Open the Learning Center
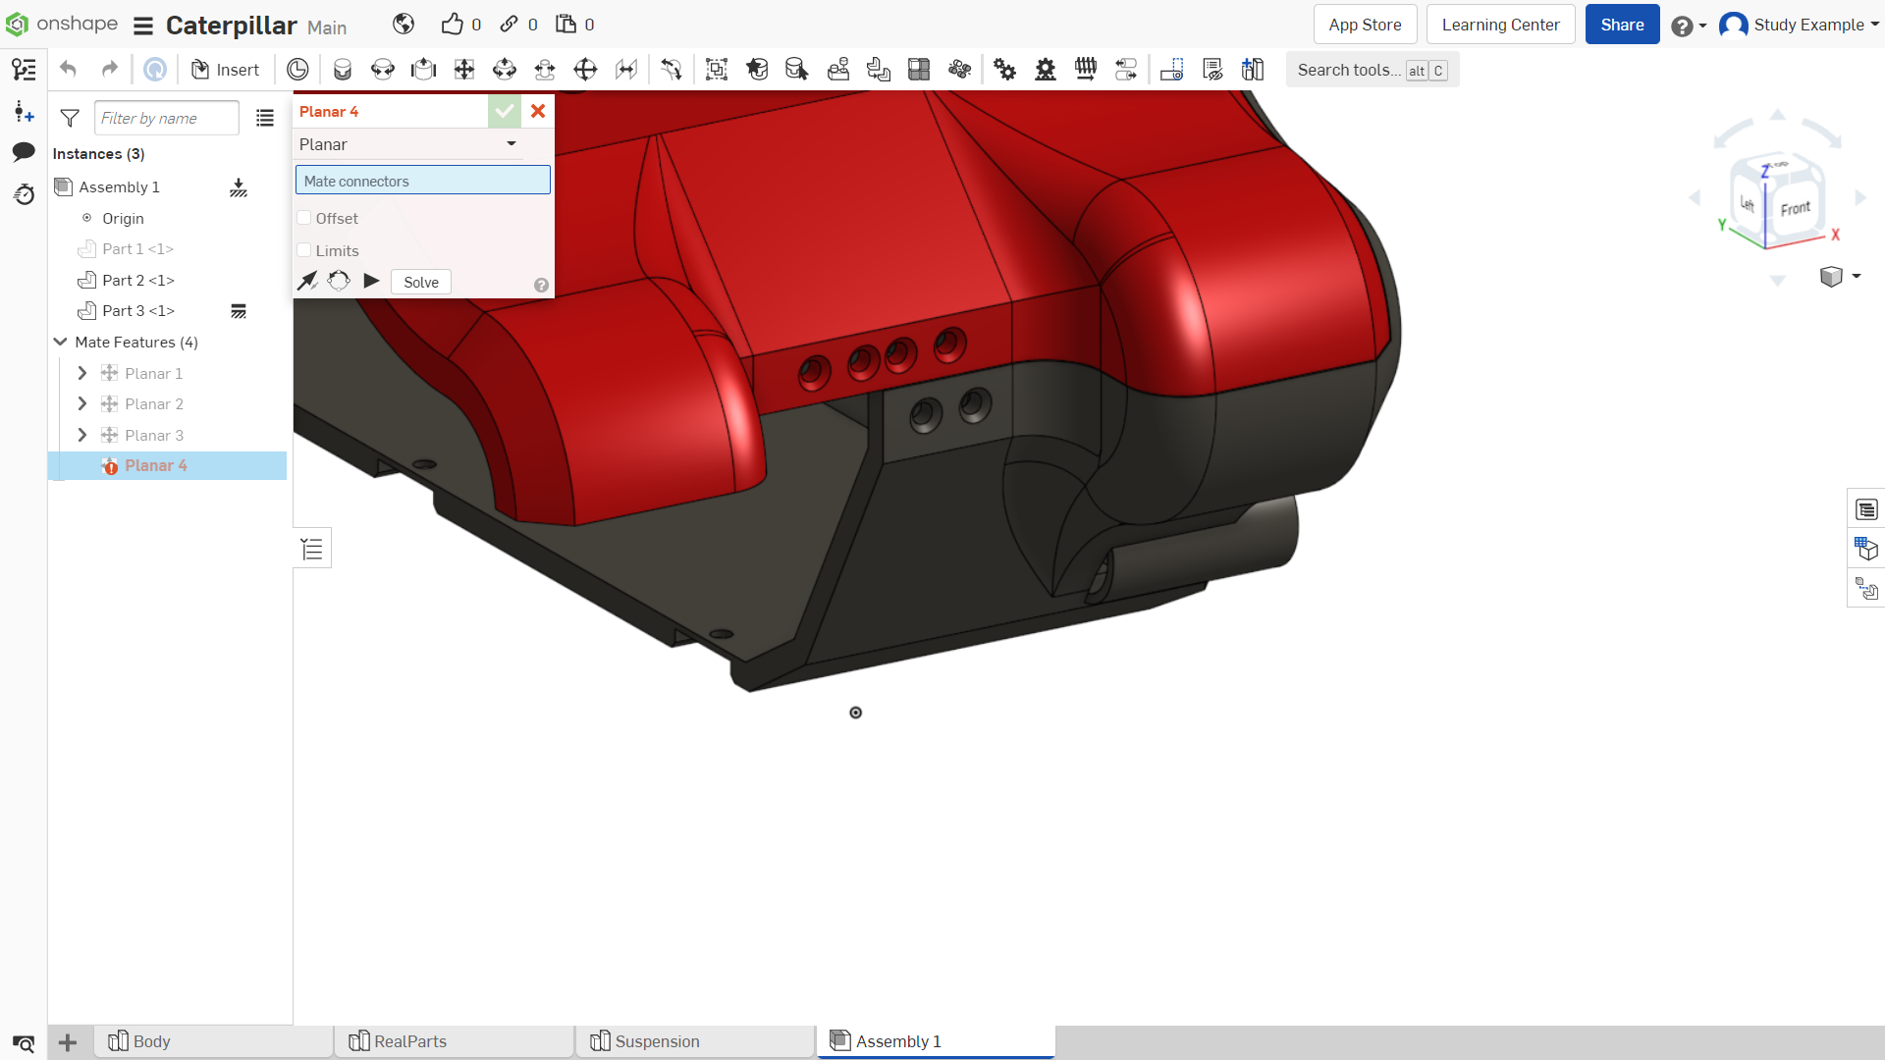Viewport: 1885px width, 1060px height. click(x=1500, y=25)
